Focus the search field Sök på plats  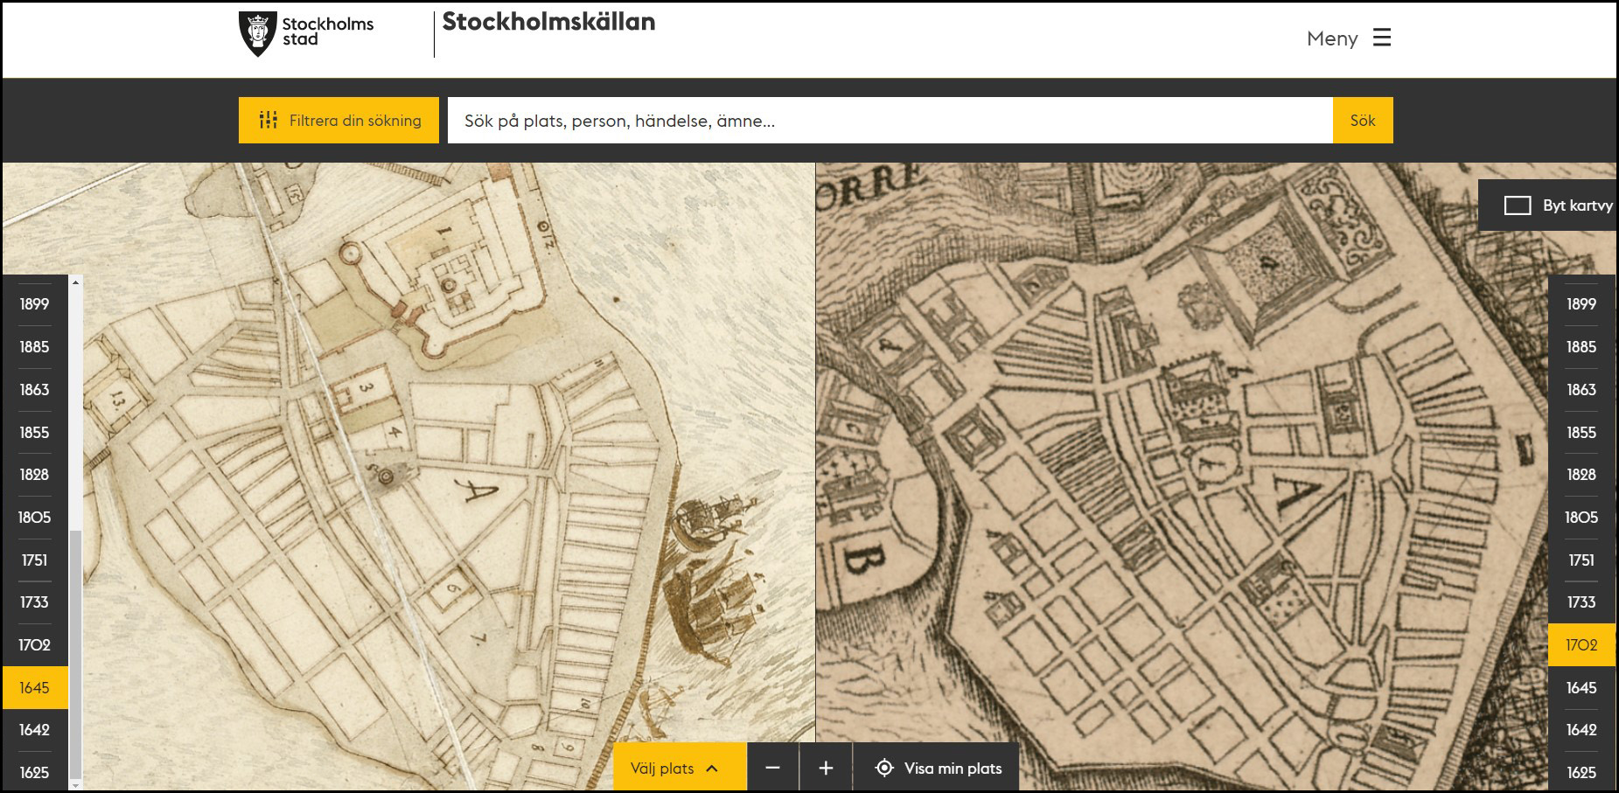[x=890, y=120]
